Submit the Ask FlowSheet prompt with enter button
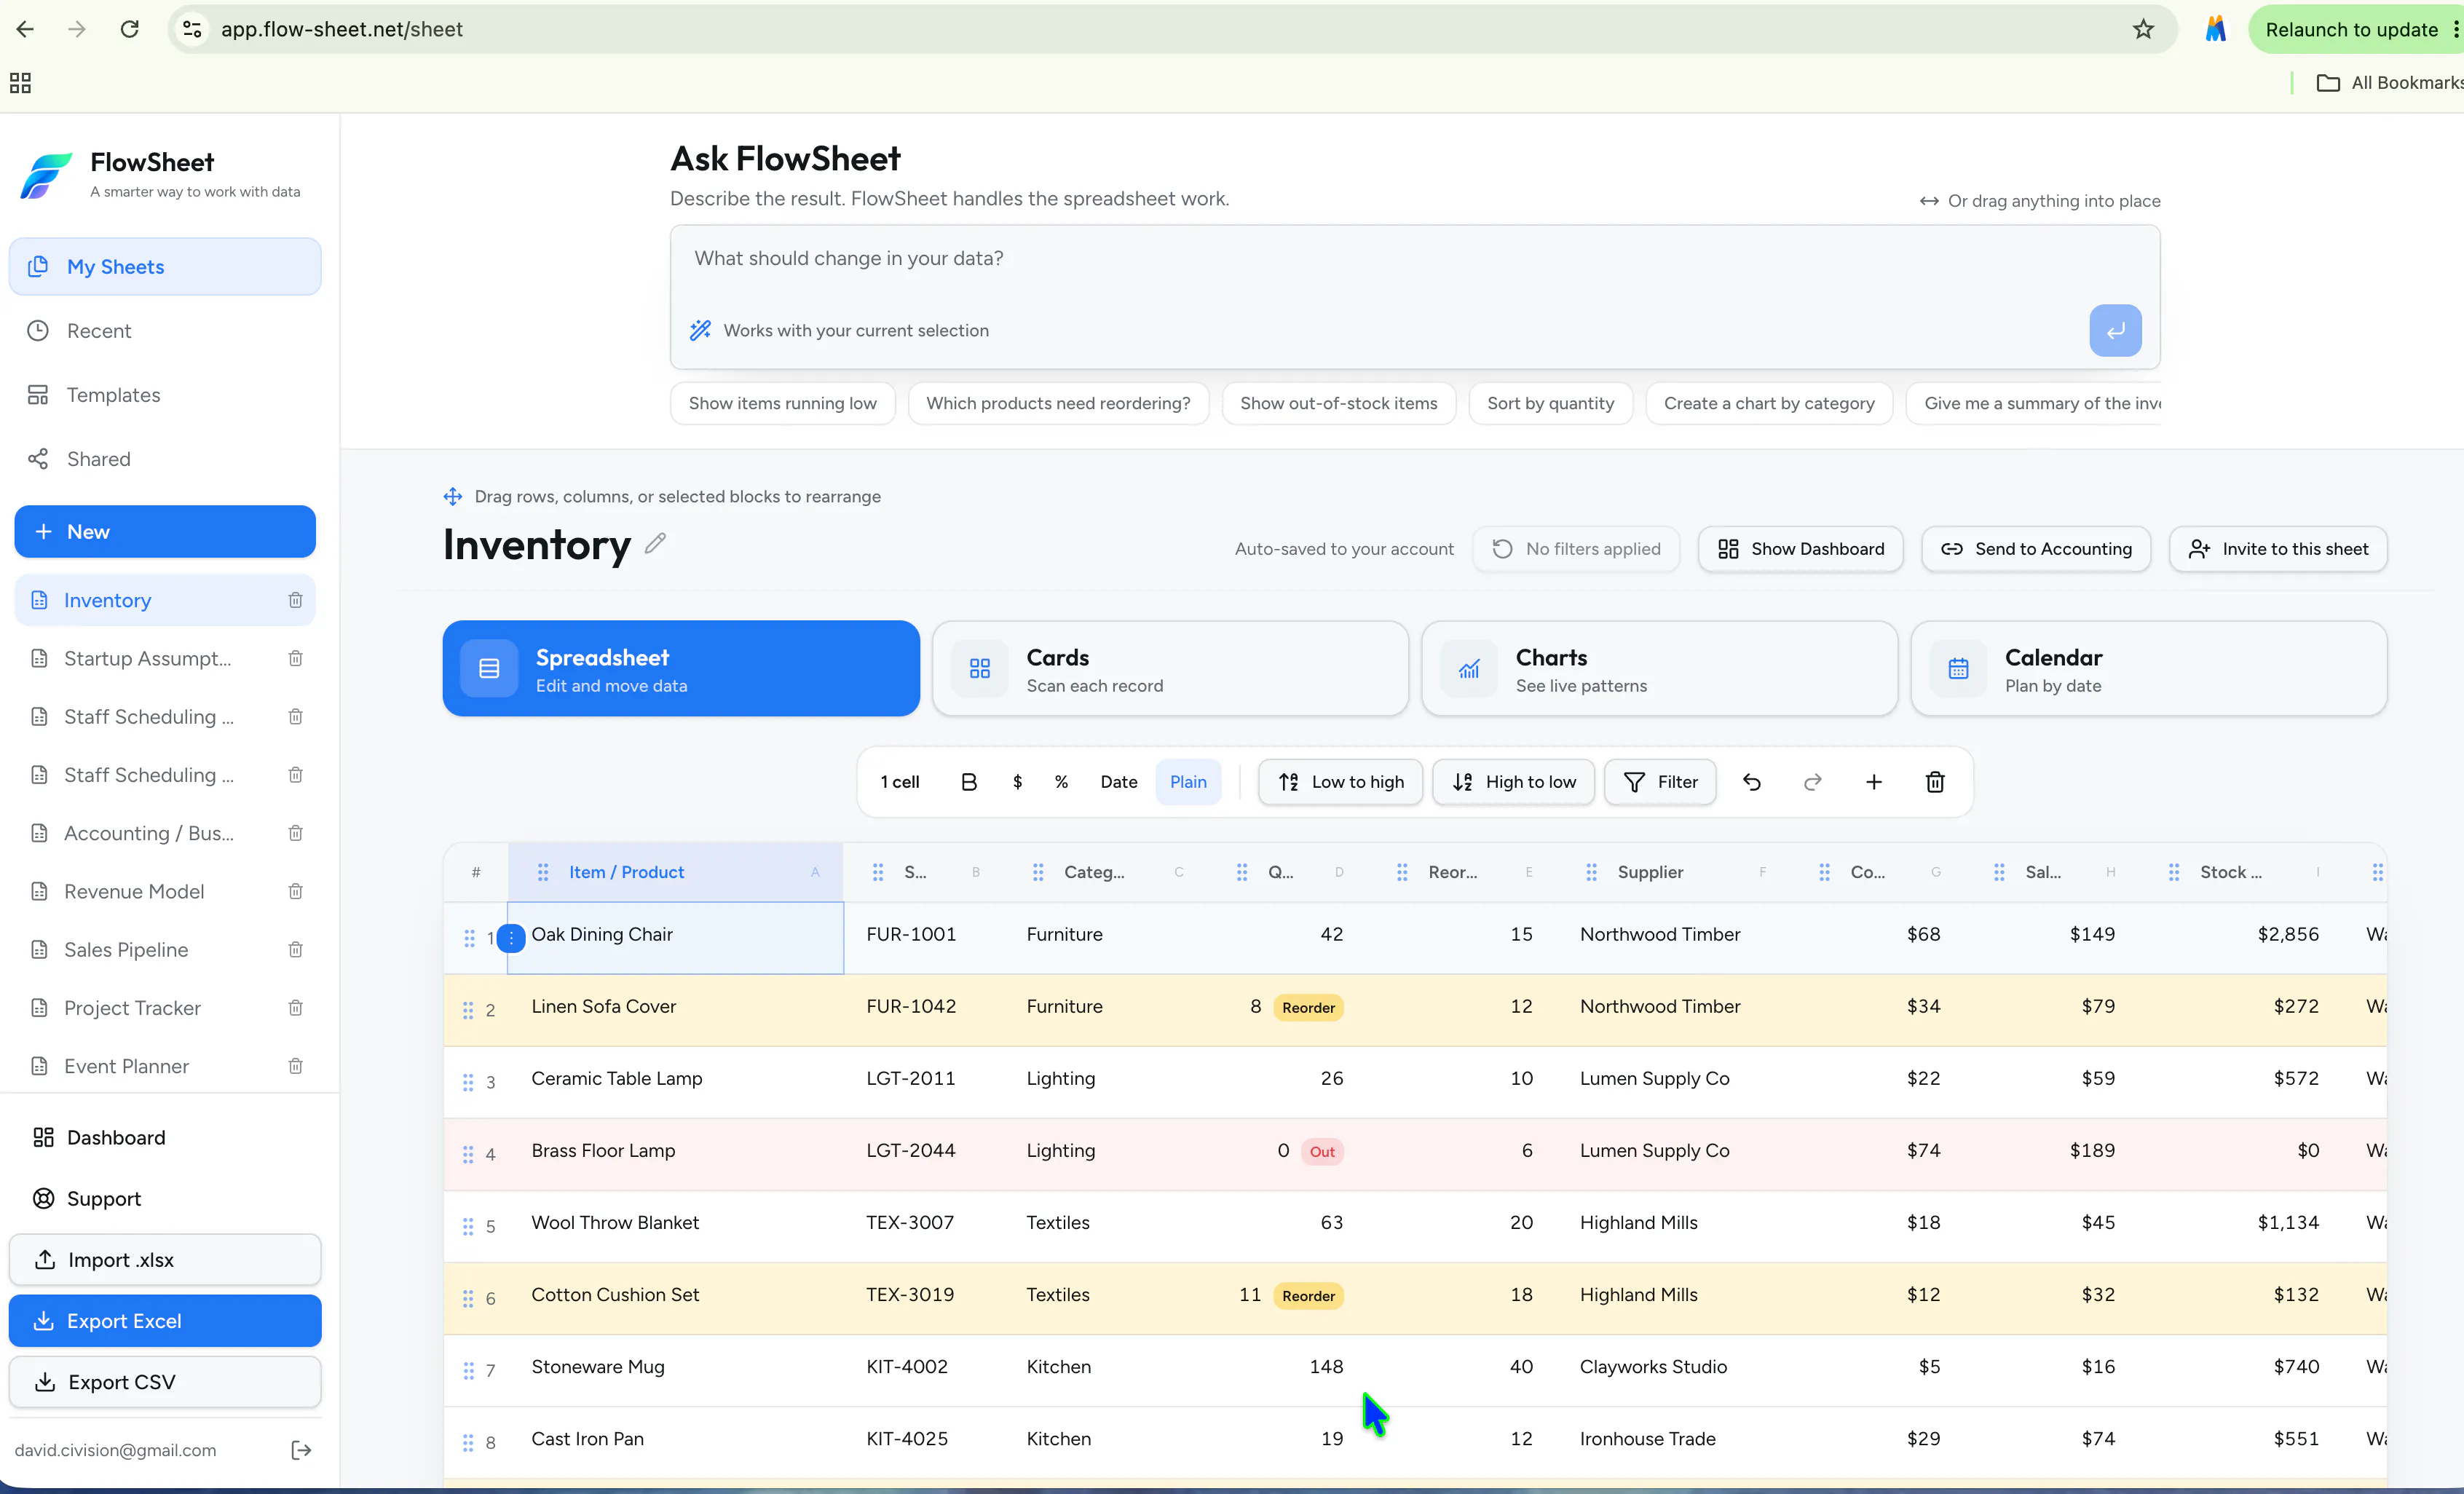 (2115, 330)
